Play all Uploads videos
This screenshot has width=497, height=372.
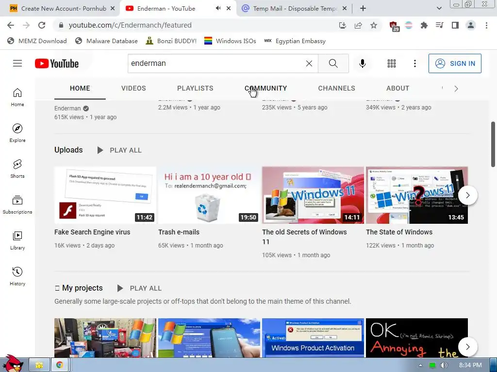click(x=119, y=150)
